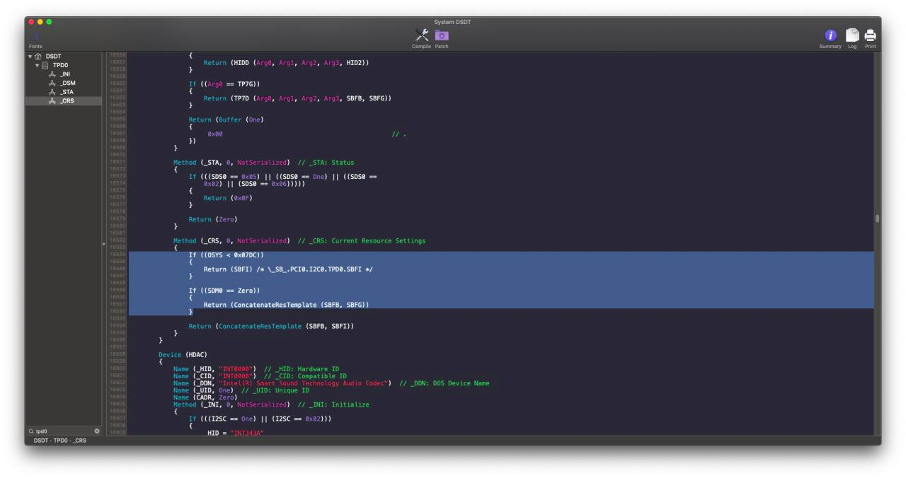Select the TPD0 device row
Screen dimensions: 906x478
click(x=64, y=65)
